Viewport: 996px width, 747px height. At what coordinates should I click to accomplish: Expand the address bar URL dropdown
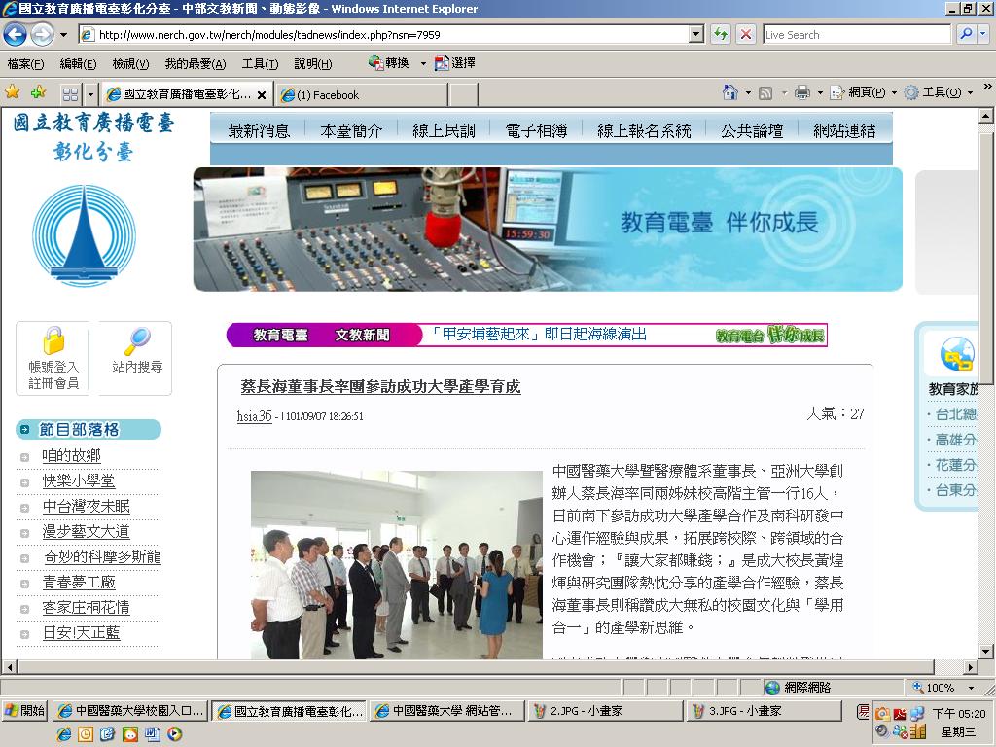(696, 34)
